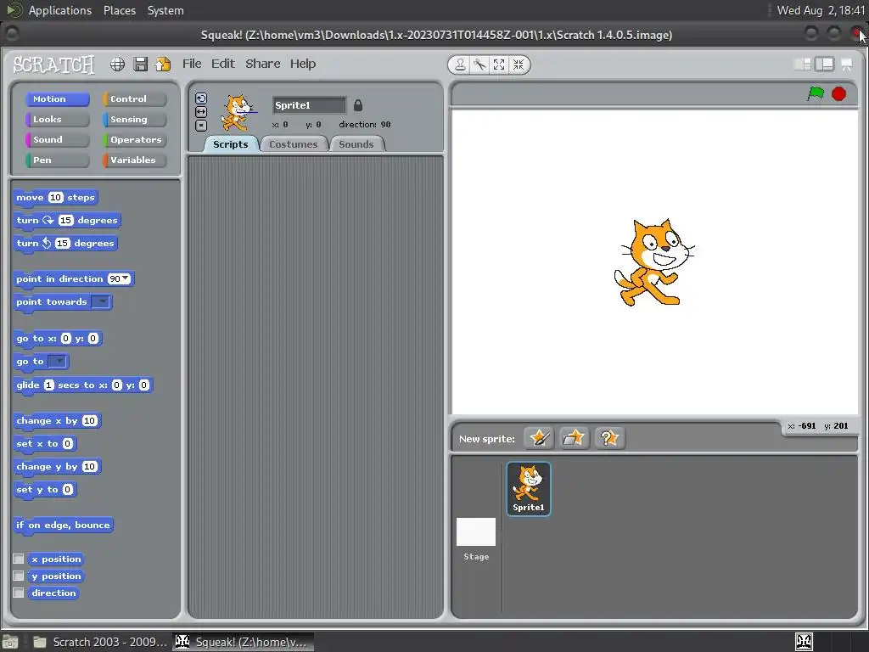Select the Looks block category
The width and height of the screenshot is (869, 652).
coord(57,119)
